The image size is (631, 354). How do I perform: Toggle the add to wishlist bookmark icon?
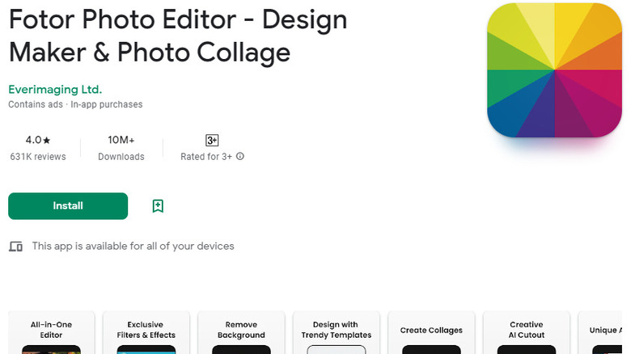(158, 206)
